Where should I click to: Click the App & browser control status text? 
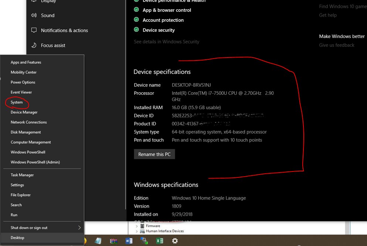[x=167, y=10]
